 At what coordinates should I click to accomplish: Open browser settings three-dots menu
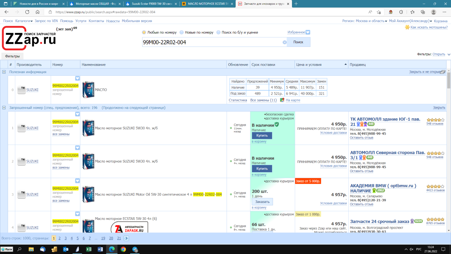445,12
